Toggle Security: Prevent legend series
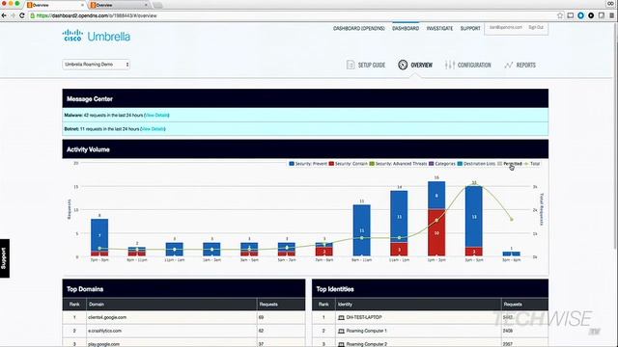This screenshot has height=347, width=618. pos(308,164)
